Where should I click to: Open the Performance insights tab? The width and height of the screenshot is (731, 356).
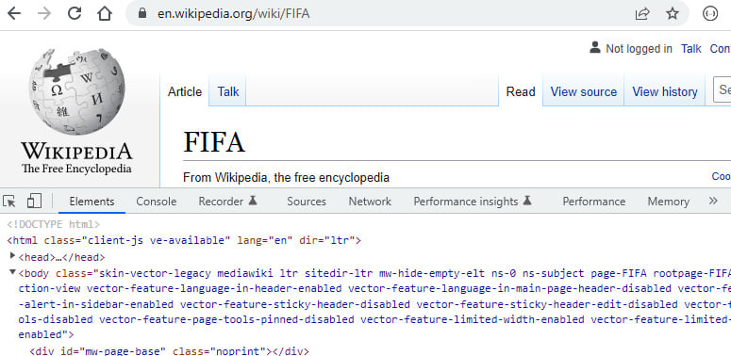click(473, 202)
